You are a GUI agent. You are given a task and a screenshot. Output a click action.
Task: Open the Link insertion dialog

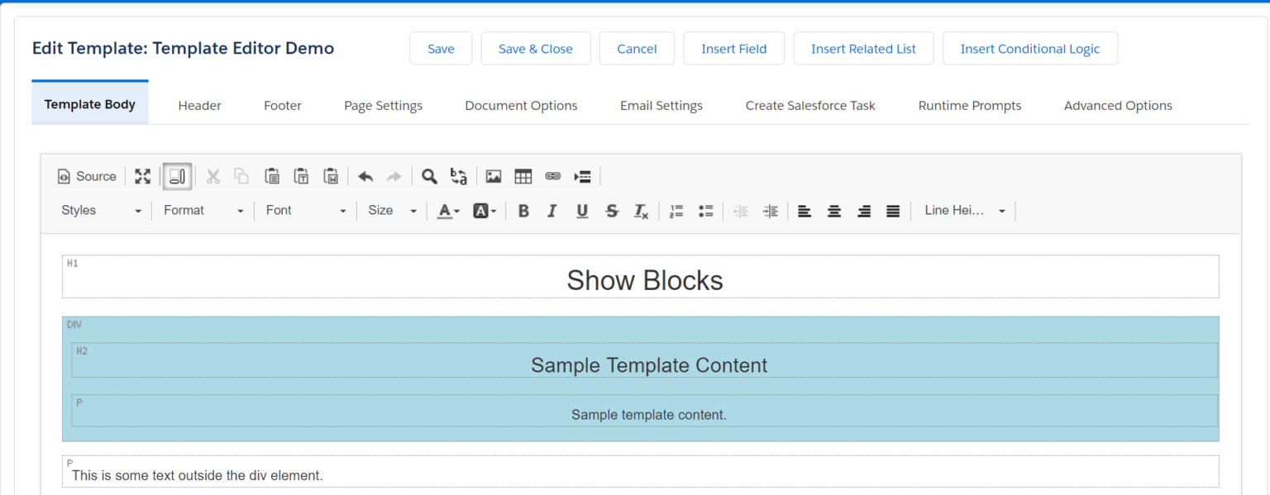pos(552,176)
